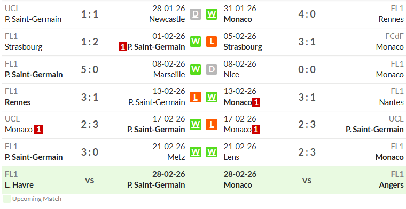Click the red card icon next to Monaco vs Nantes
Screen dimensions: 406x209
(x=256, y=102)
